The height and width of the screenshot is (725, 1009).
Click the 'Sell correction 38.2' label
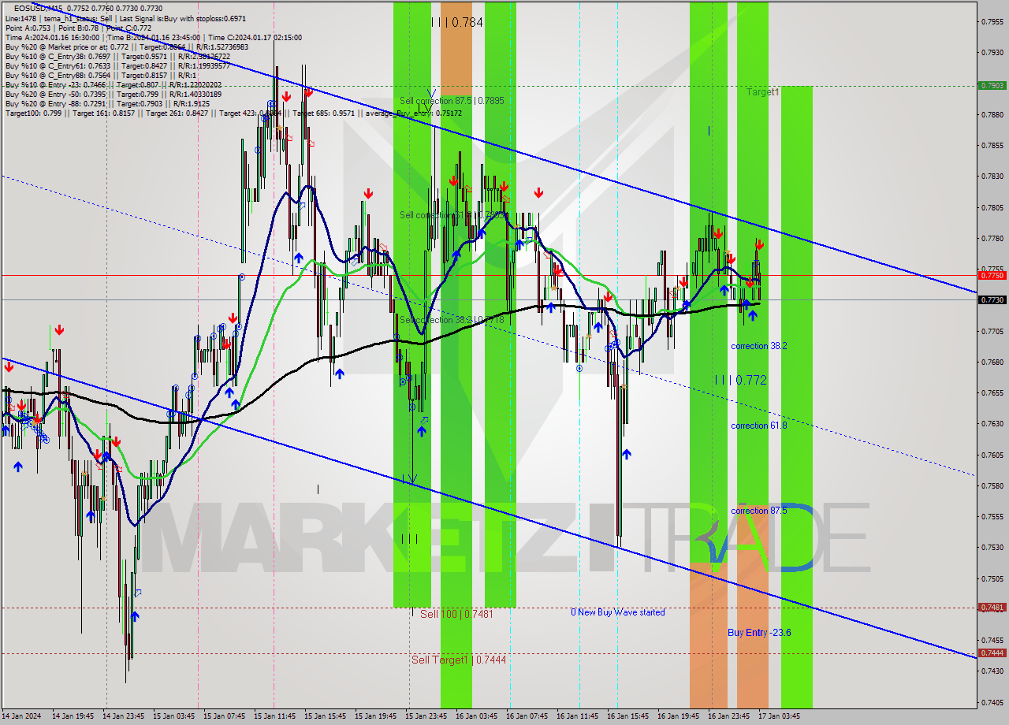click(452, 320)
